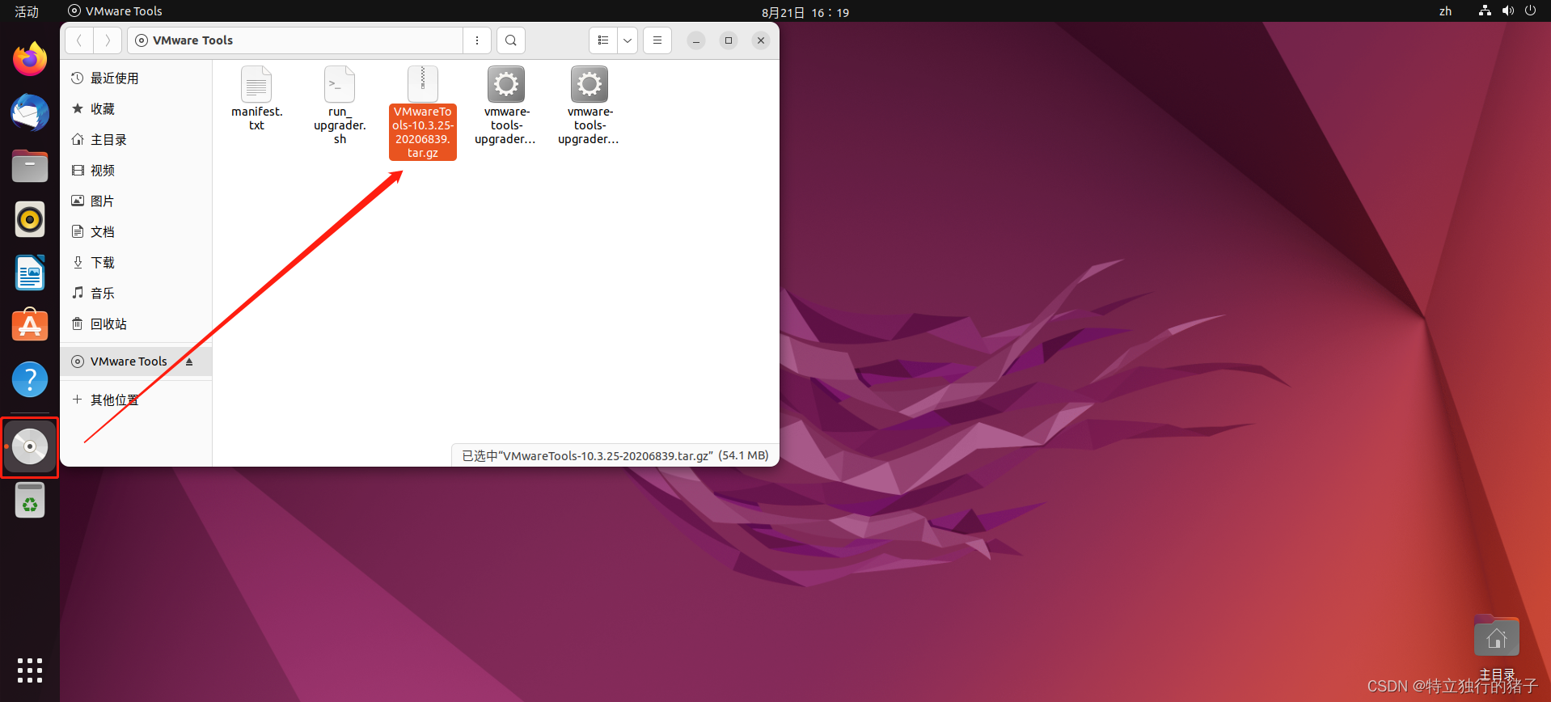
Task: Open 下载 folder in the sidebar
Action: pos(136,263)
